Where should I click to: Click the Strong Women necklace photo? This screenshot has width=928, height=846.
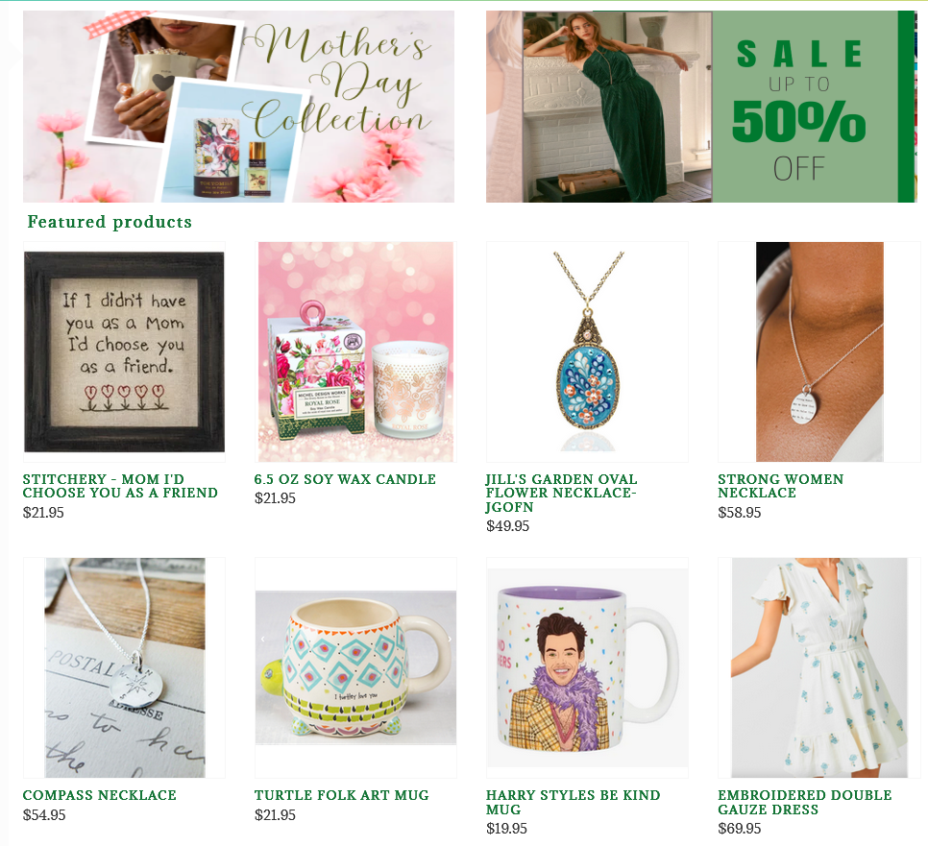click(819, 351)
